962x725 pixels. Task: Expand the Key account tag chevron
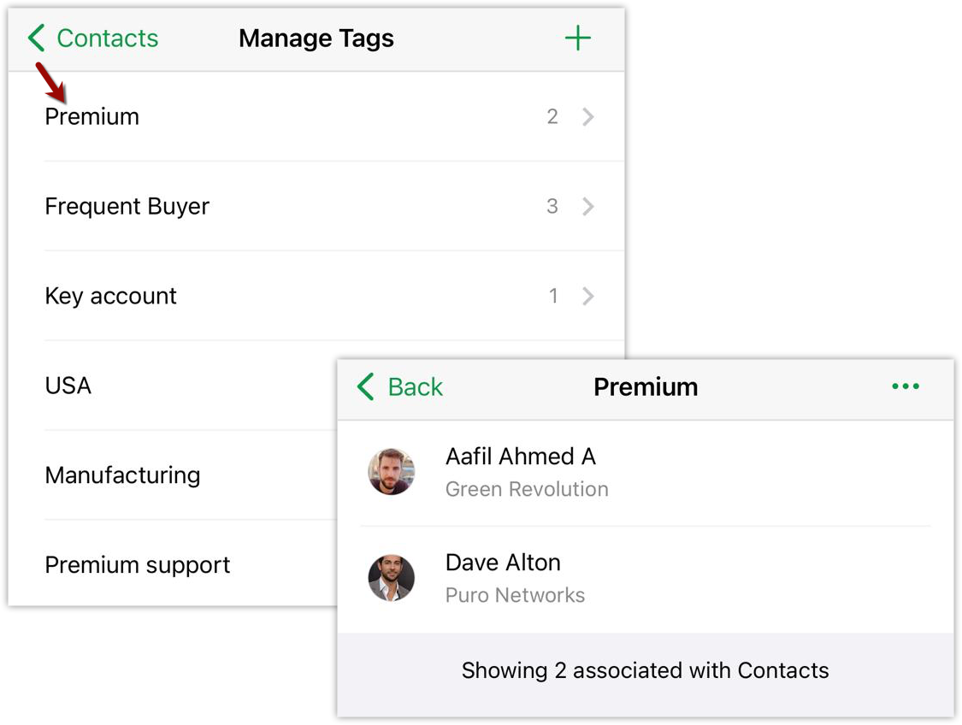coord(588,297)
